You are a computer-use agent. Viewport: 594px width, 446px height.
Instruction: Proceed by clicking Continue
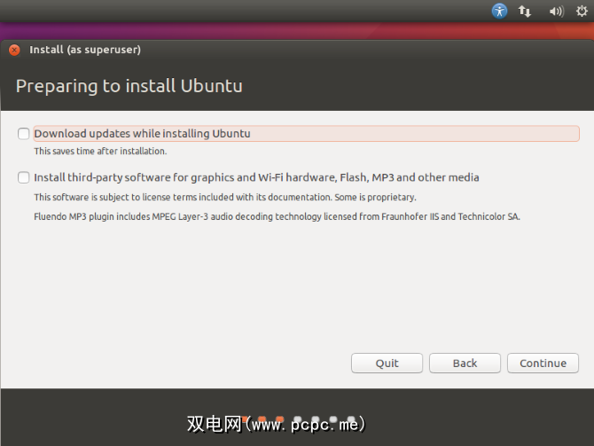pos(543,363)
